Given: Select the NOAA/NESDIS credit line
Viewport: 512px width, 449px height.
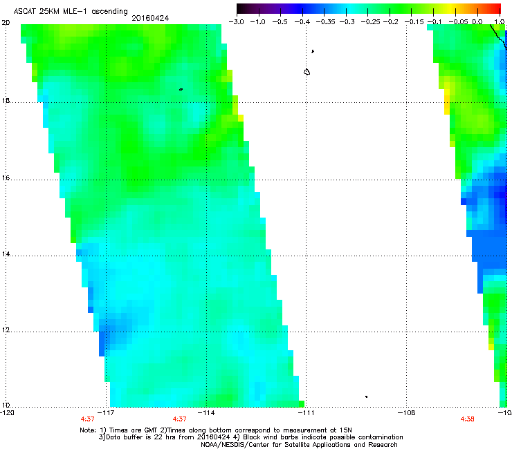Looking at the screenshot, I should click(x=299, y=445).
